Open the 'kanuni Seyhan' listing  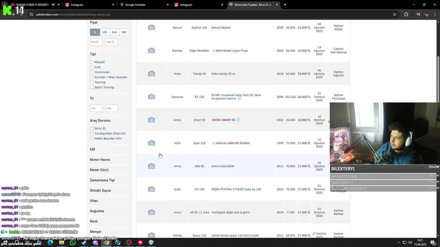[221, 27]
